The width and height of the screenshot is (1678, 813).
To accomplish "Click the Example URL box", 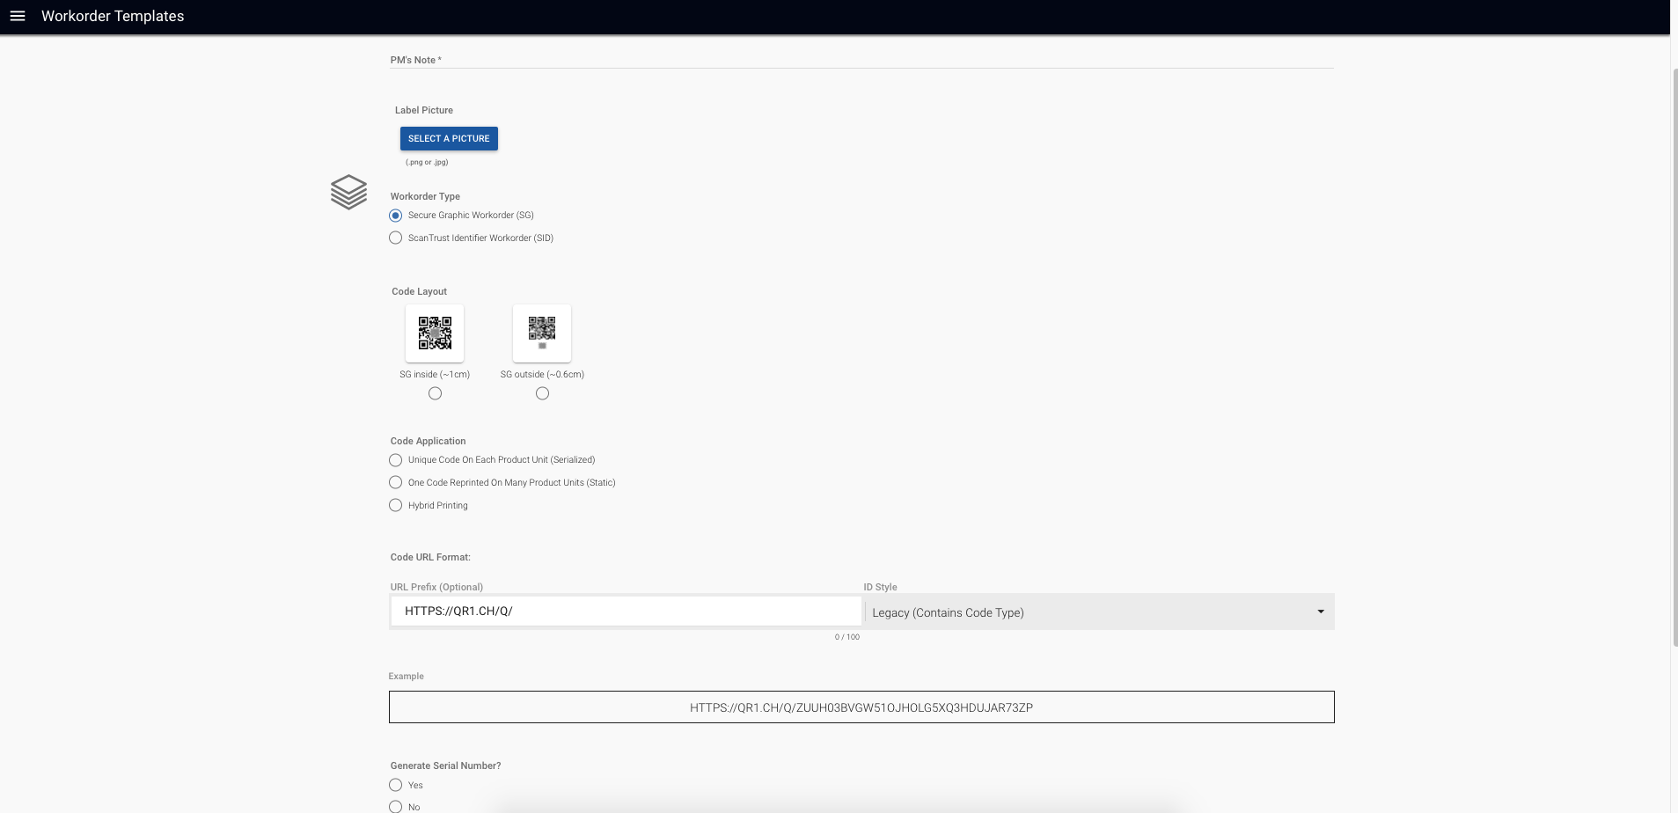I will click(861, 707).
